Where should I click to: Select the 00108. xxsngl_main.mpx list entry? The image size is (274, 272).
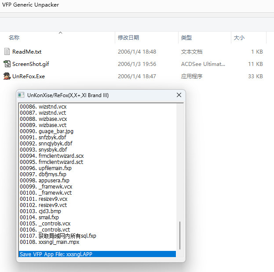(49, 242)
